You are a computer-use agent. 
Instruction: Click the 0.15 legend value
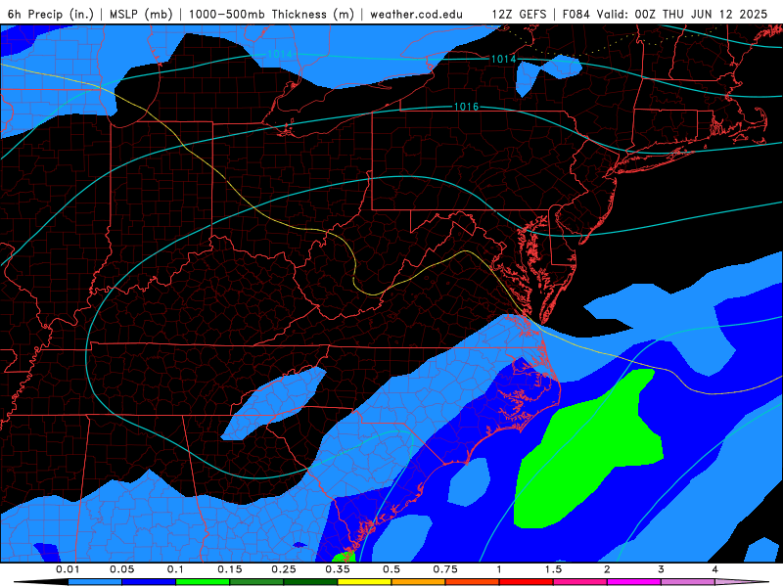click(230, 569)
